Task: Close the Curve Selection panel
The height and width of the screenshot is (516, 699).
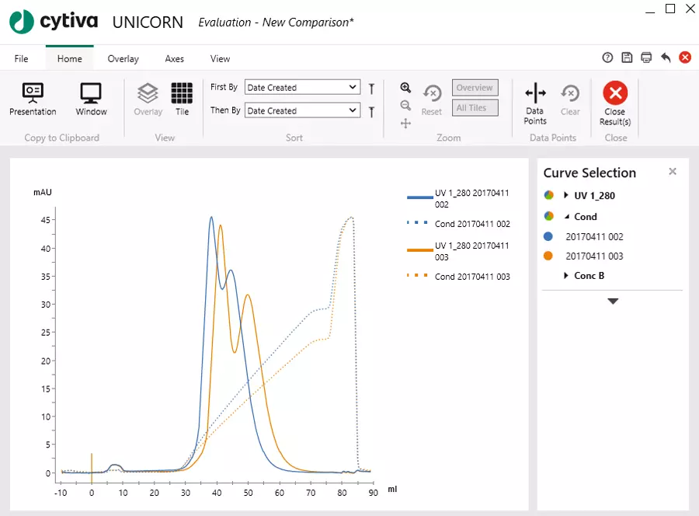Action: click(x=673, y=171)
